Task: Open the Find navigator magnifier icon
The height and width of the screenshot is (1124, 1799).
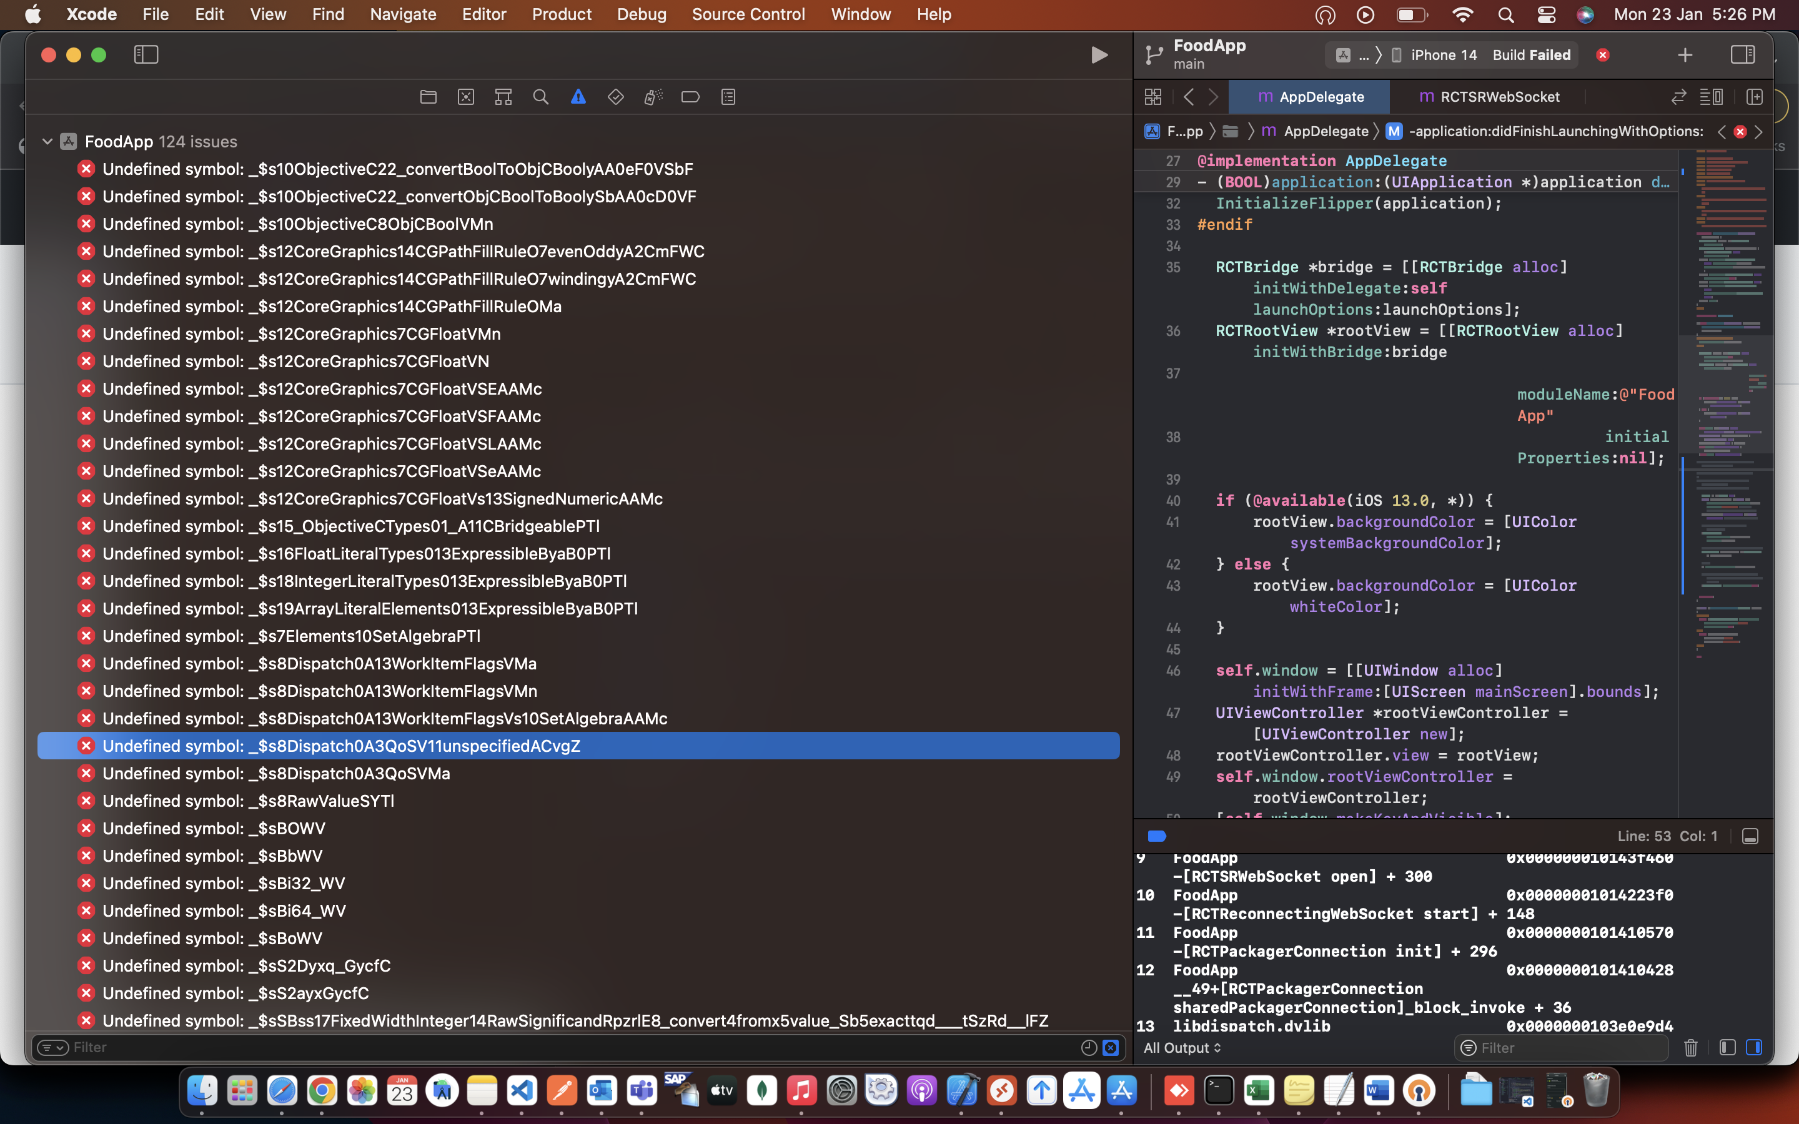Action: pyautogui.click(x=540, y=97)
